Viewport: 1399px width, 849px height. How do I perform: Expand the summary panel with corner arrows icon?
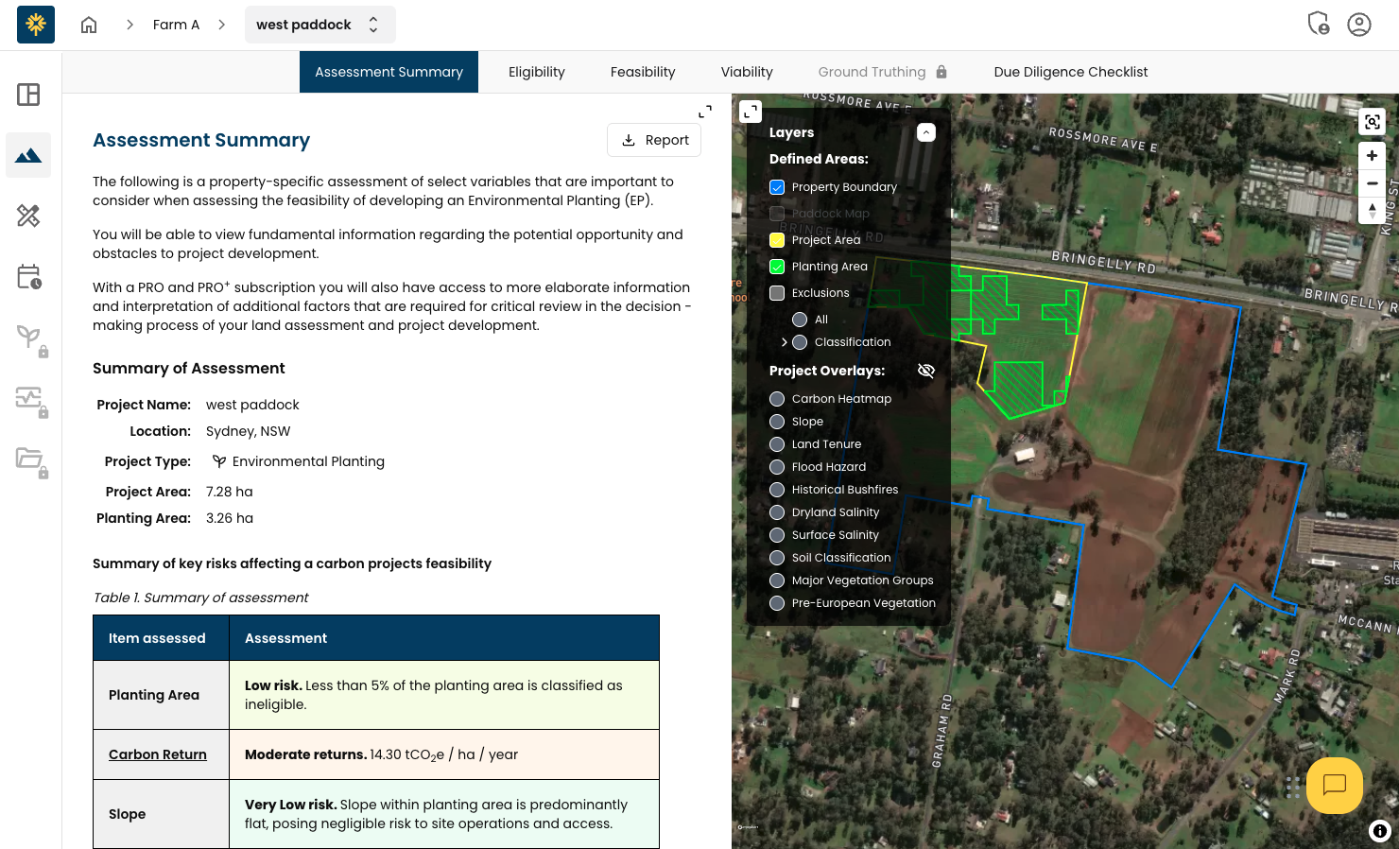(x=705, y=112)
